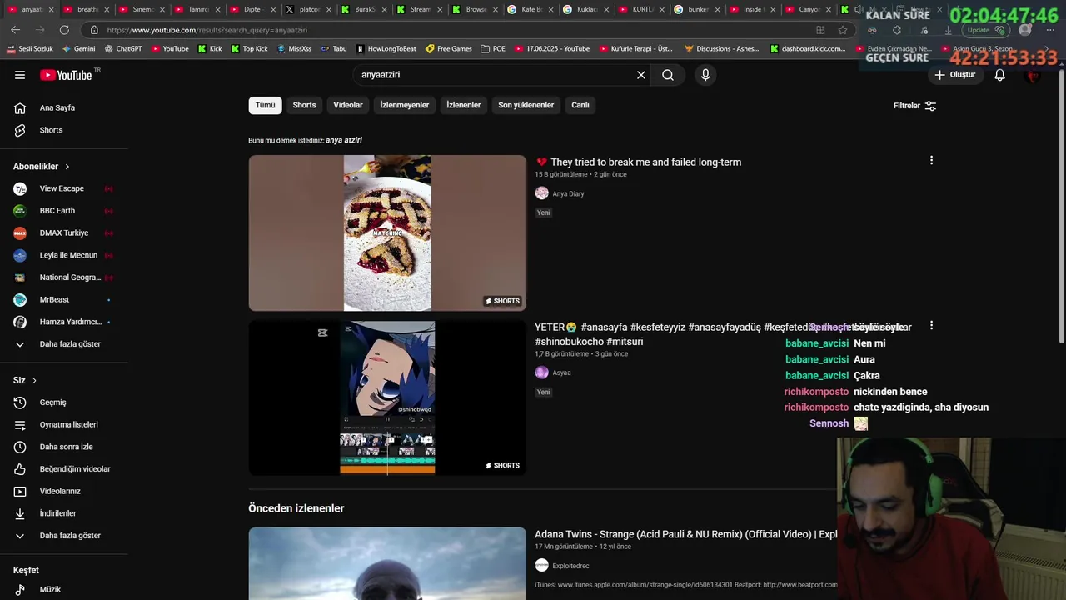Image resolution: width=1066 pixels, height=600 pixels.
Task: Open Geçmiş history in the sidebar
Action: [x=64, y=402]
